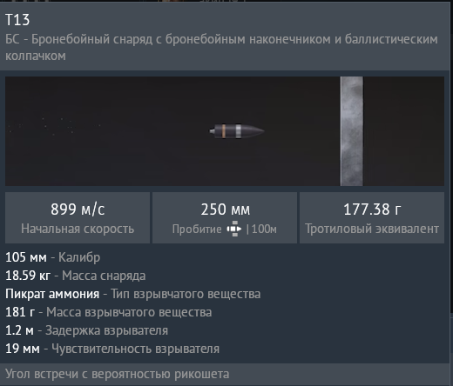Select the 250 мм penetration tile
The height and width of the screenshot is (386, 453).
225,217
